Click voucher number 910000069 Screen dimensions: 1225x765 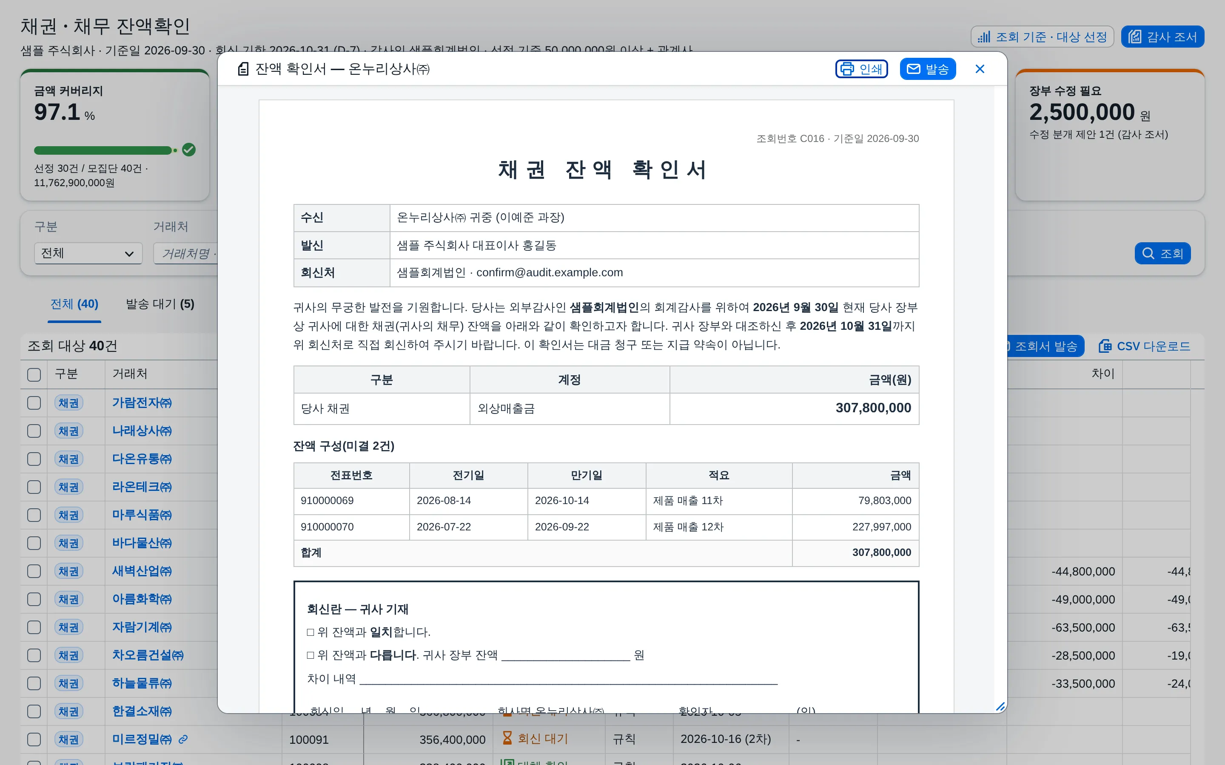point(327,500)
